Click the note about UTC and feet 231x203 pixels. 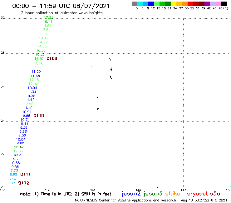(x=66, y=194)
